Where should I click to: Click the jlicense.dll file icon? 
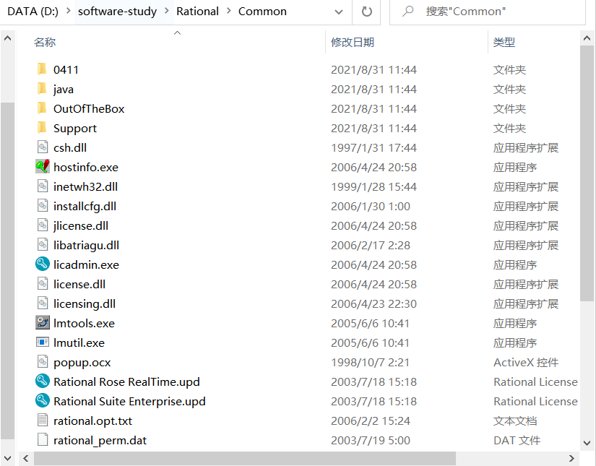(x=43, y=225)
